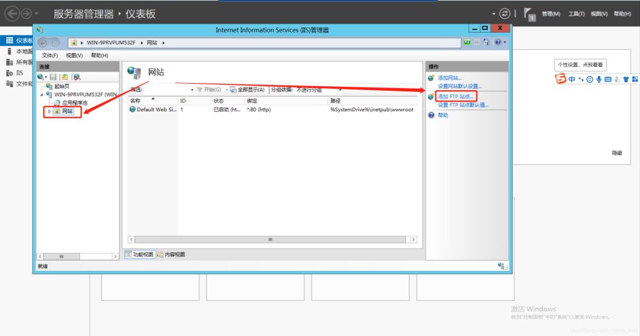The width and height of the screenshot is (640, 336).
Task: Click arrow after WIN-9PRVPUM532F in breadcrumb
Action: coord(141,43)
